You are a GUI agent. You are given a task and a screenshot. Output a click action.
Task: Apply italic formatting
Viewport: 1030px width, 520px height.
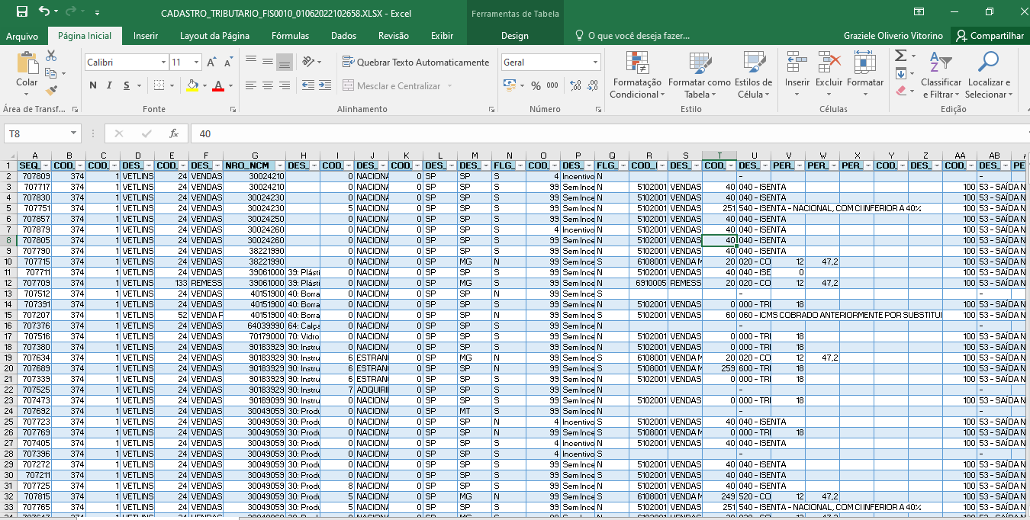coord(110,85)
